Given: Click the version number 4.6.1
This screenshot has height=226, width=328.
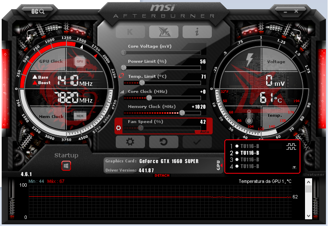Looking at the screenshot, I should [x=26, y=174].
